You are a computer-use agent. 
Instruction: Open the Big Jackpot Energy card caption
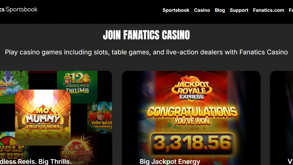tap(170, 161)
